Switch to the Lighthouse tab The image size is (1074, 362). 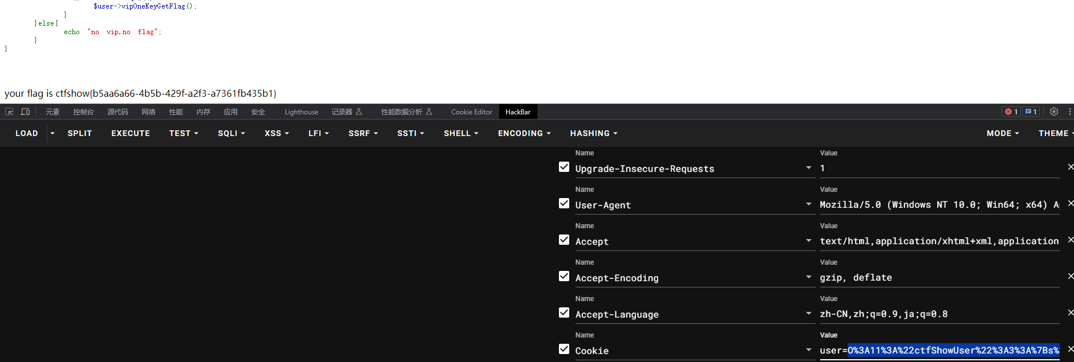click(x=301, y=112)
